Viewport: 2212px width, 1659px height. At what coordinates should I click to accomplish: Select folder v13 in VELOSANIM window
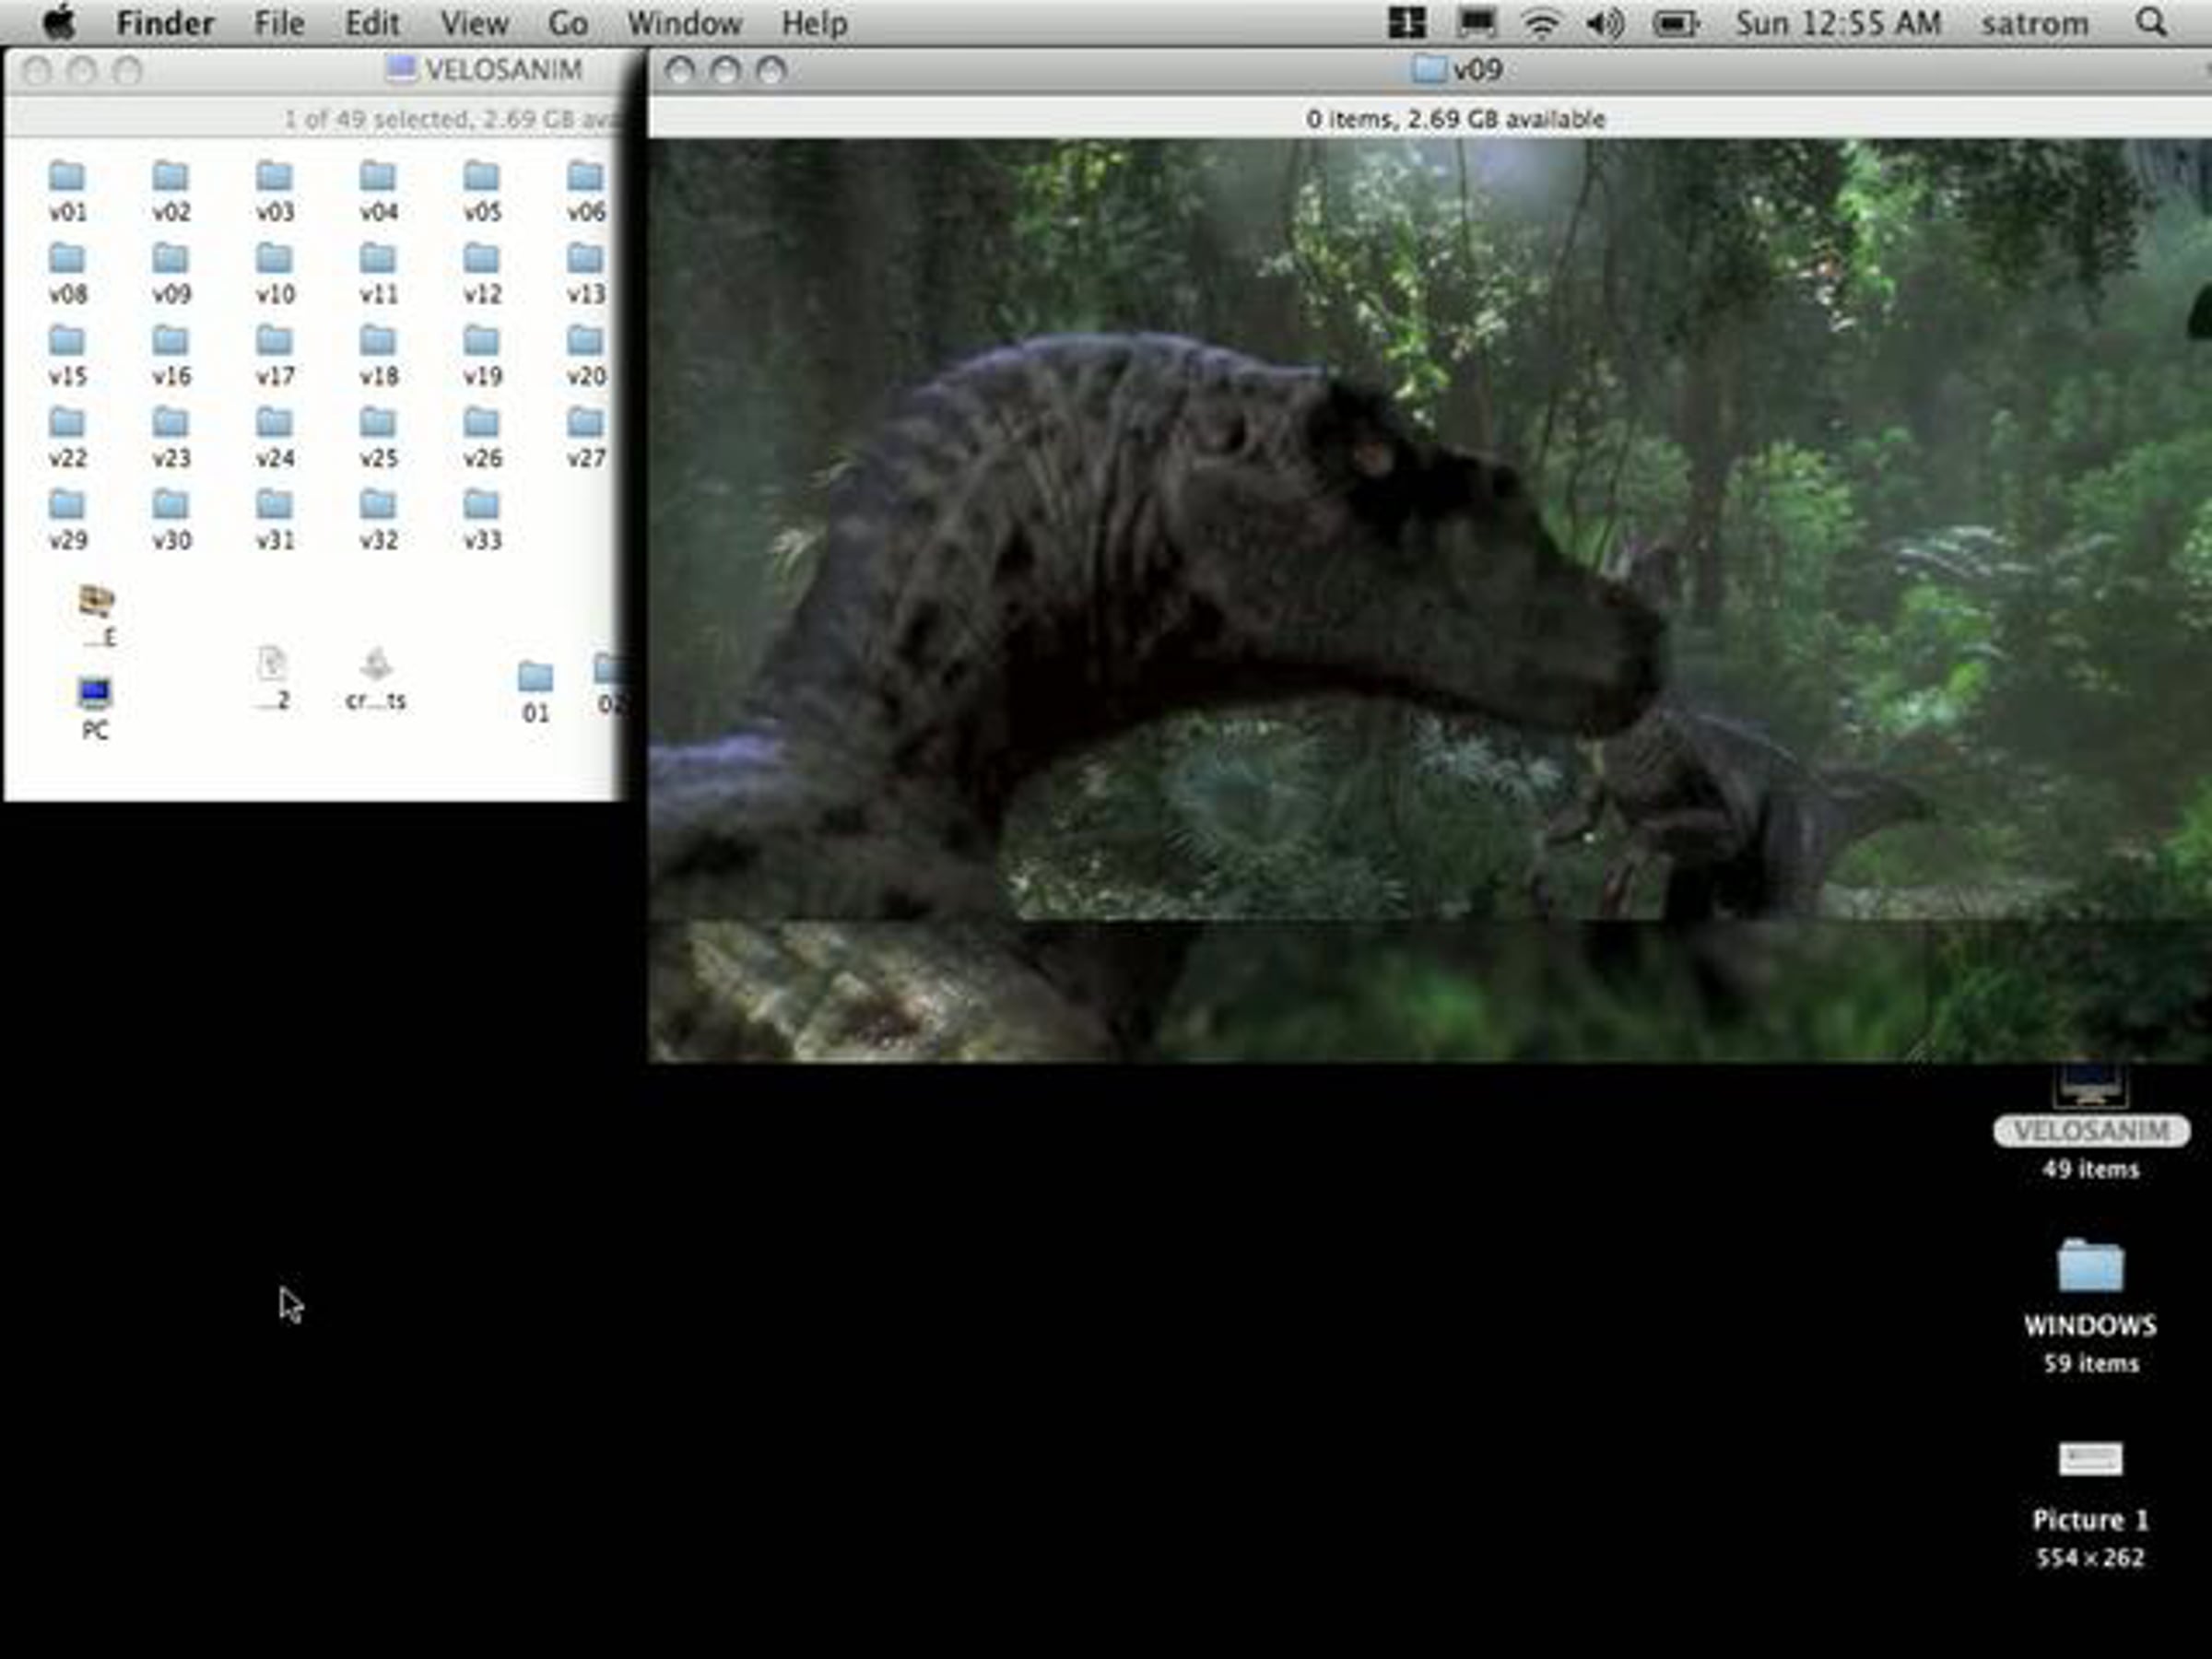(586, 272)
